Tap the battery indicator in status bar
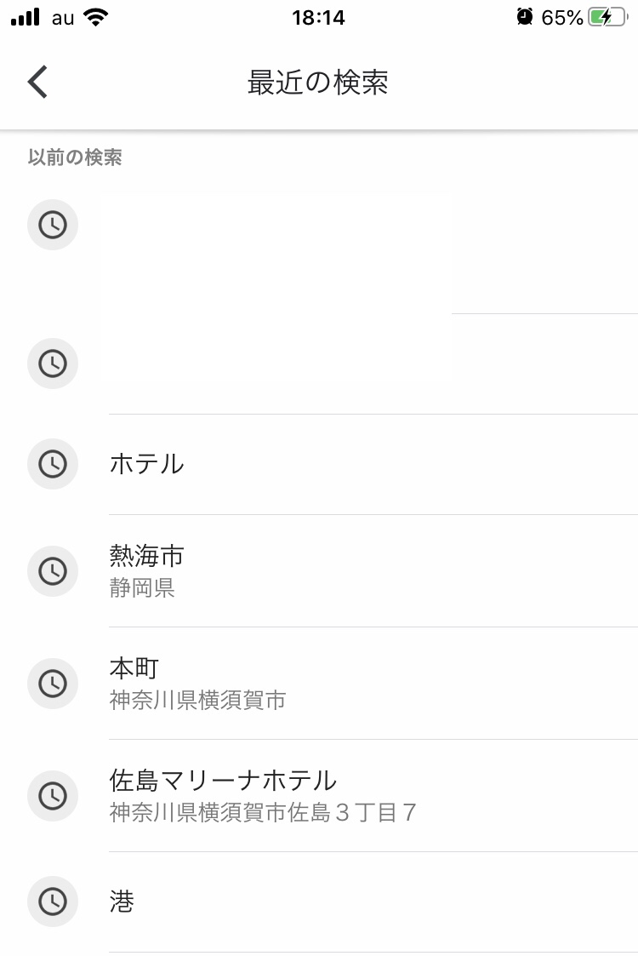Screen dimensions: 638x956 [607, 17]
